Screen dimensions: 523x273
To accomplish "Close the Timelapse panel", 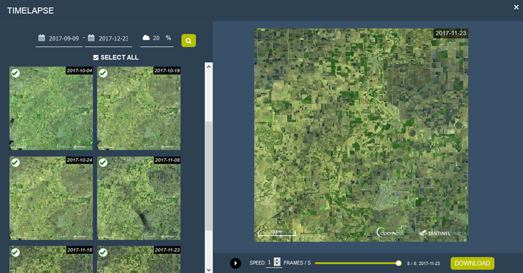I will [516, 7].
